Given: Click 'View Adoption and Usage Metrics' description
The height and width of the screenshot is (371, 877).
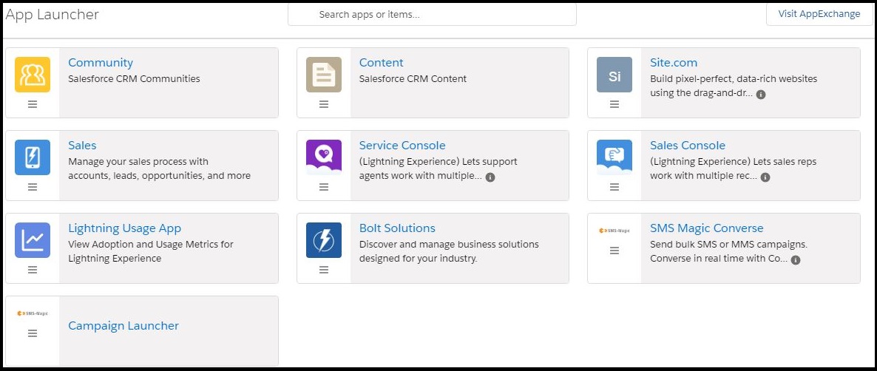Looking at the screenshot, I should click(151, 251).
